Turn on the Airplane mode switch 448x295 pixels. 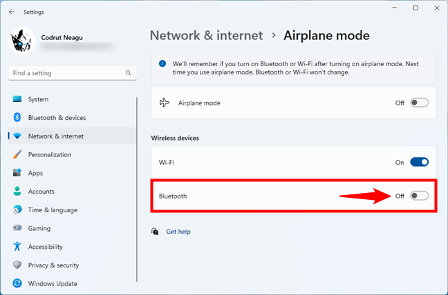[x=419, y=103]
